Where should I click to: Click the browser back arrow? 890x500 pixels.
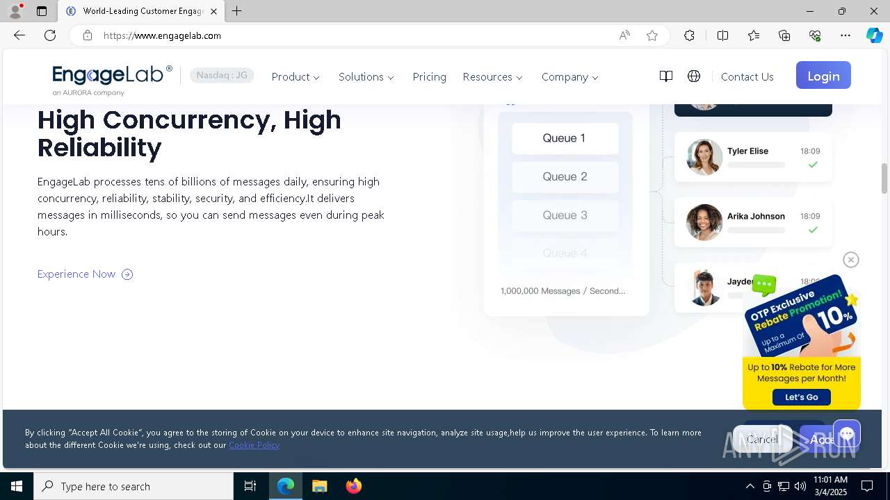tap(19, 35)
